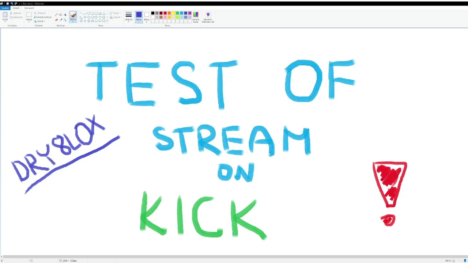Select the Eraser tool

pos(56,20)
